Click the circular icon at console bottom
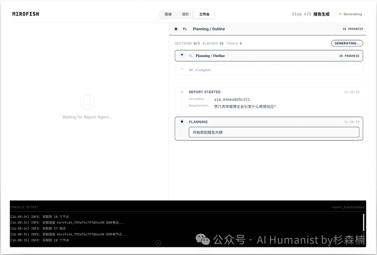377x255 pixels. tap(158, 243)
